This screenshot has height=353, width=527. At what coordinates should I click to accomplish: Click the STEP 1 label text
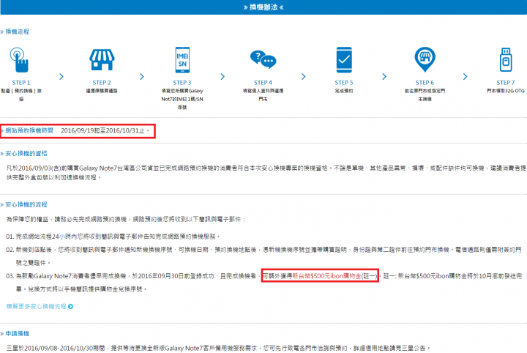point(21,82)
